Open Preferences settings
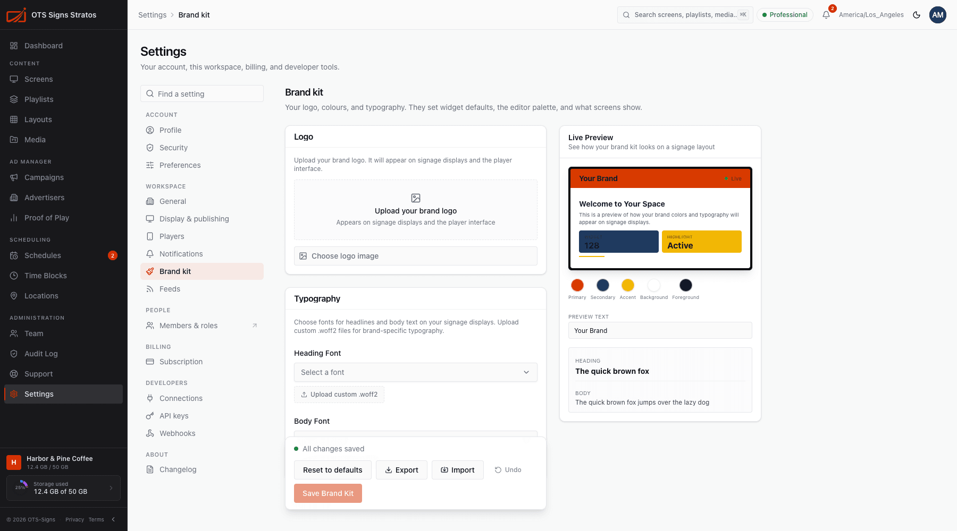 click(202, 165)
